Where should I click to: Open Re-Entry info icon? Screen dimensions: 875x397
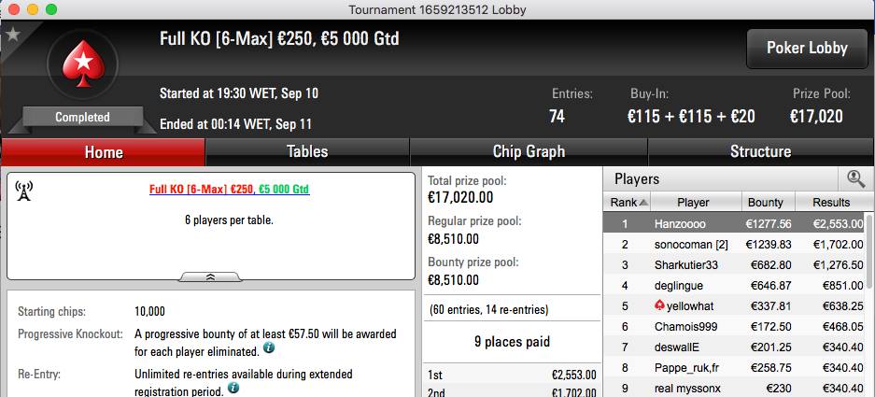[233, 388]
